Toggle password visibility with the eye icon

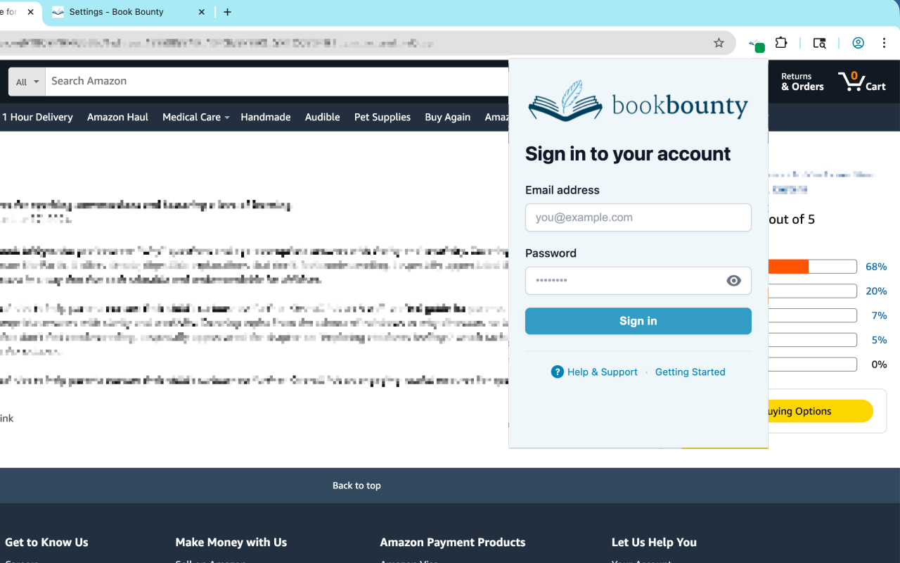coord(733,280)
